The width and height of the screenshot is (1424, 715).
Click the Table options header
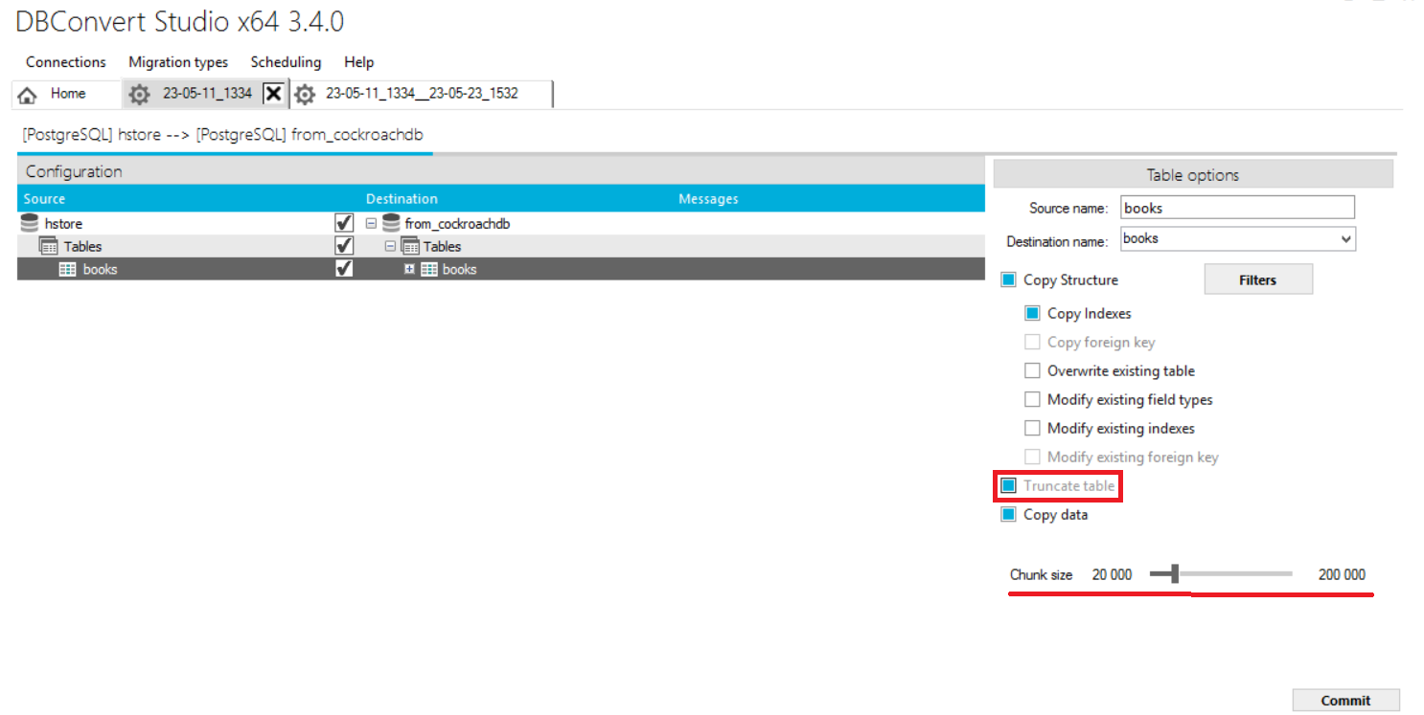point(1193,174)
